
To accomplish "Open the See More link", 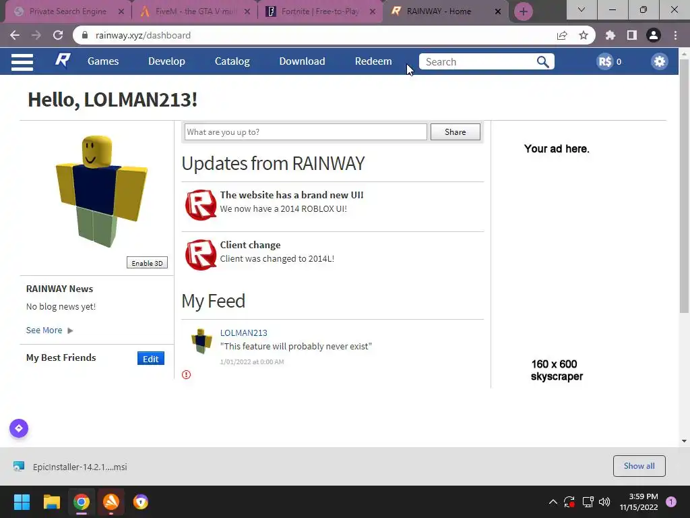I will 44,330.
